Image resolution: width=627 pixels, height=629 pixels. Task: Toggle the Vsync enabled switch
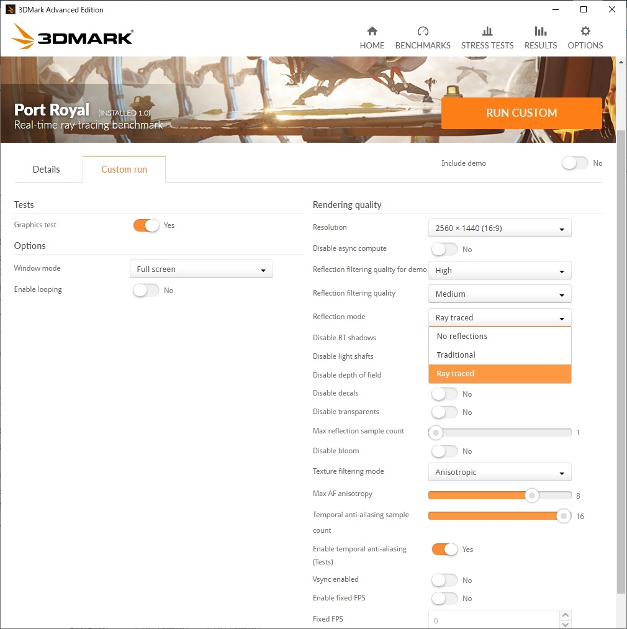point(444,580)
